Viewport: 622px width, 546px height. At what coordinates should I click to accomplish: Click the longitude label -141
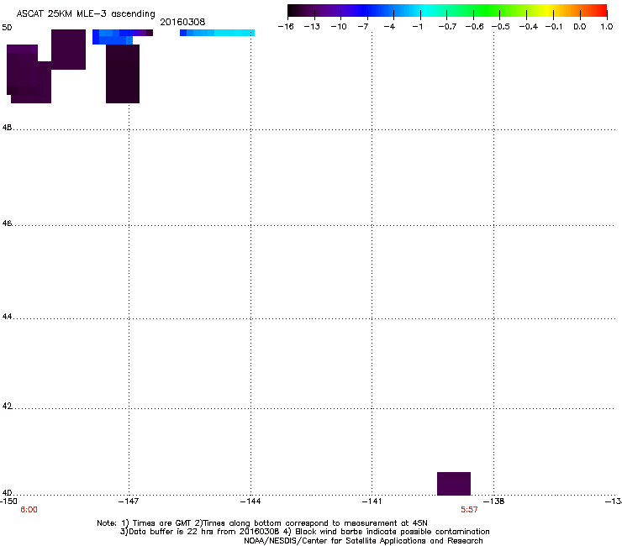tap(372, 501)
